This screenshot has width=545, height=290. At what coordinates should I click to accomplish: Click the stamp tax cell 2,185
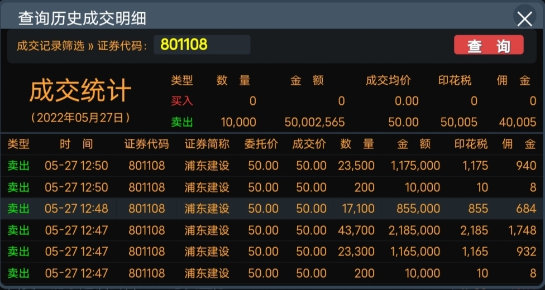(474, 230)
